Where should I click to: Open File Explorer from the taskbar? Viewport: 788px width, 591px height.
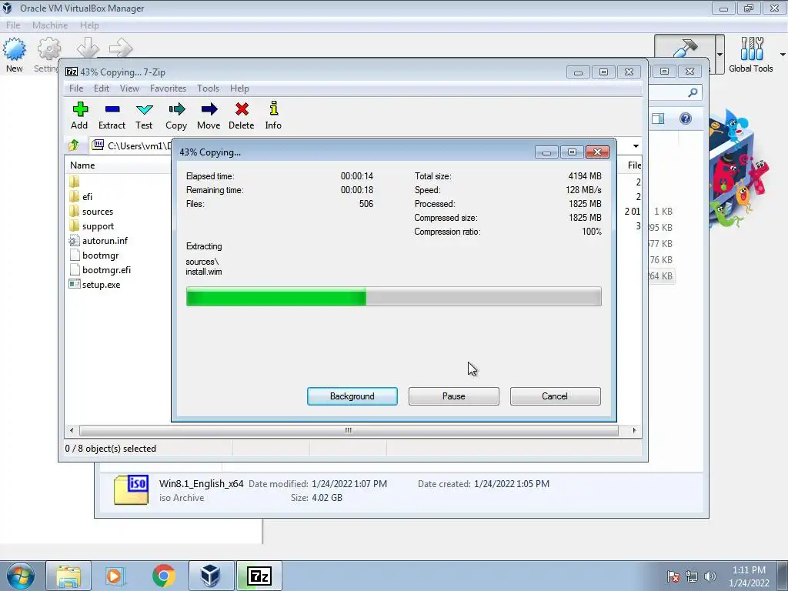coord(68,576)
